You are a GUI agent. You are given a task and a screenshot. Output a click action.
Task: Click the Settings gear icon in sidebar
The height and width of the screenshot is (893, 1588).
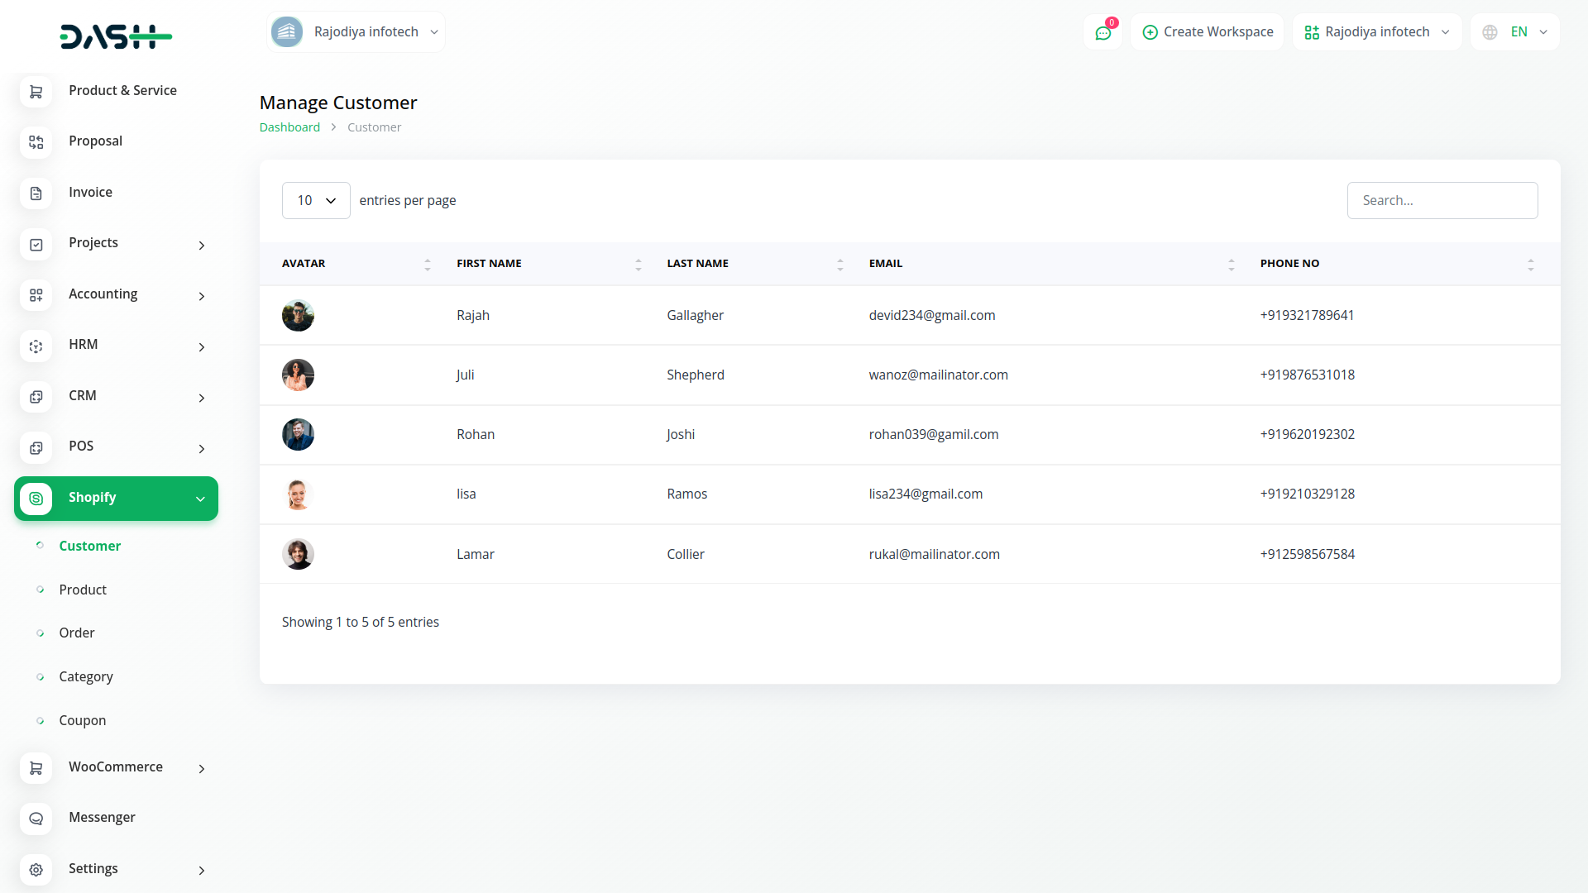[x=36, y=870]
